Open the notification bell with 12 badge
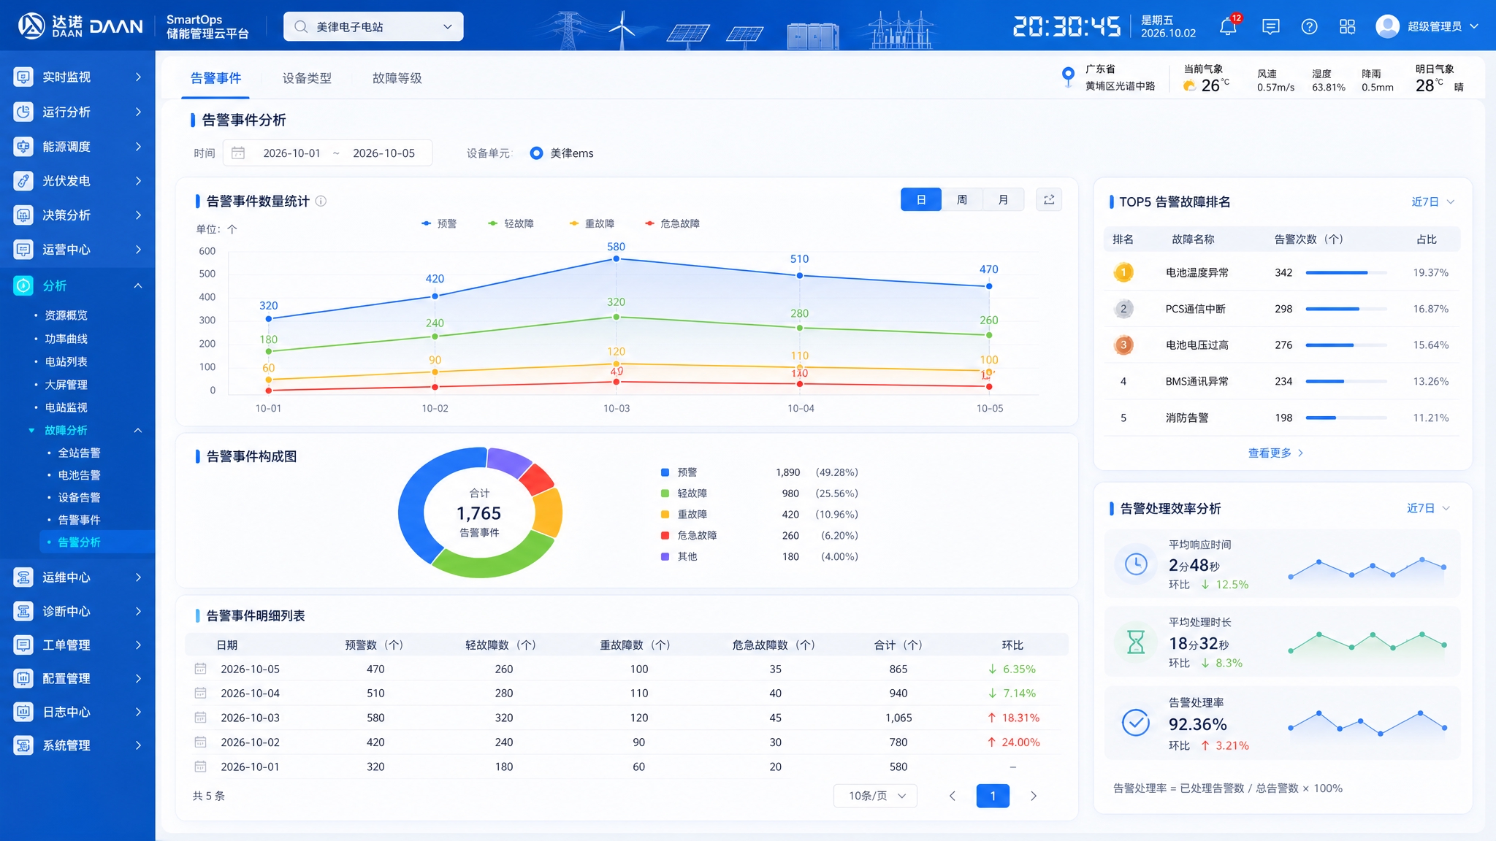The width and height of the screenshot is (1496, 841). 1228,27
